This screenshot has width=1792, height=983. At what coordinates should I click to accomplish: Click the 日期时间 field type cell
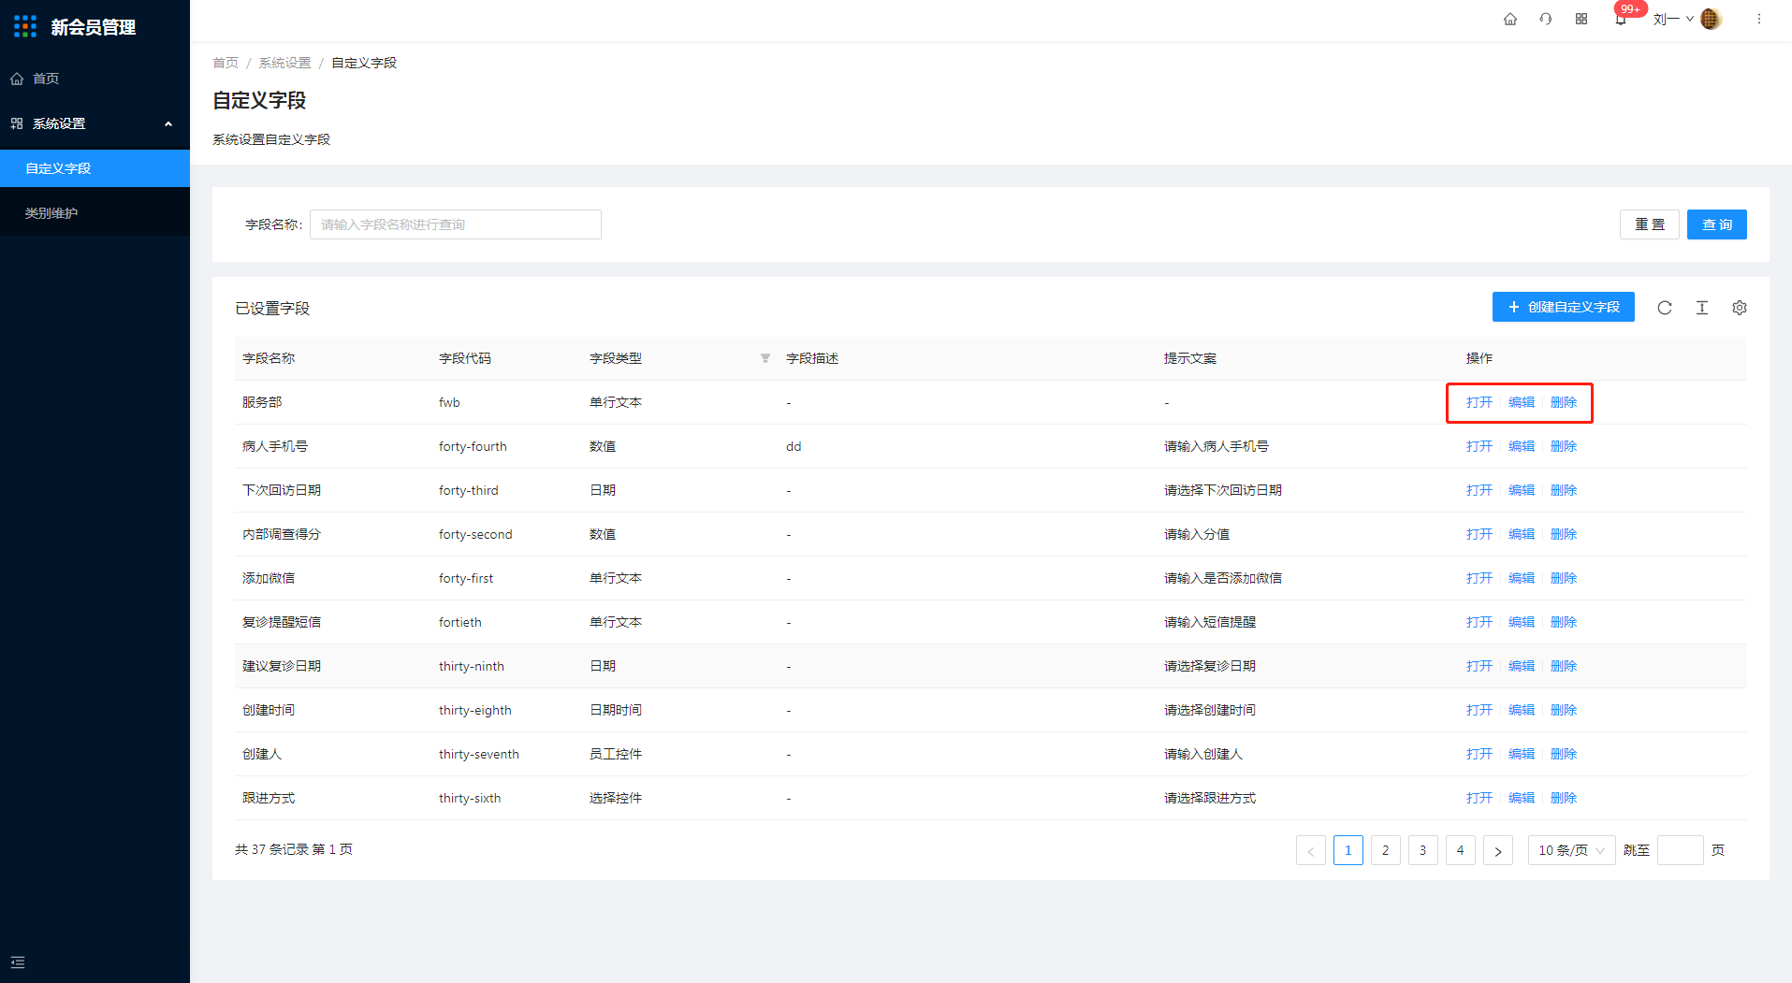coord(616,710)
